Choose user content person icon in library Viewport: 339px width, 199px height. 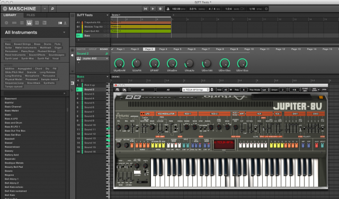[x=65, y=23]
